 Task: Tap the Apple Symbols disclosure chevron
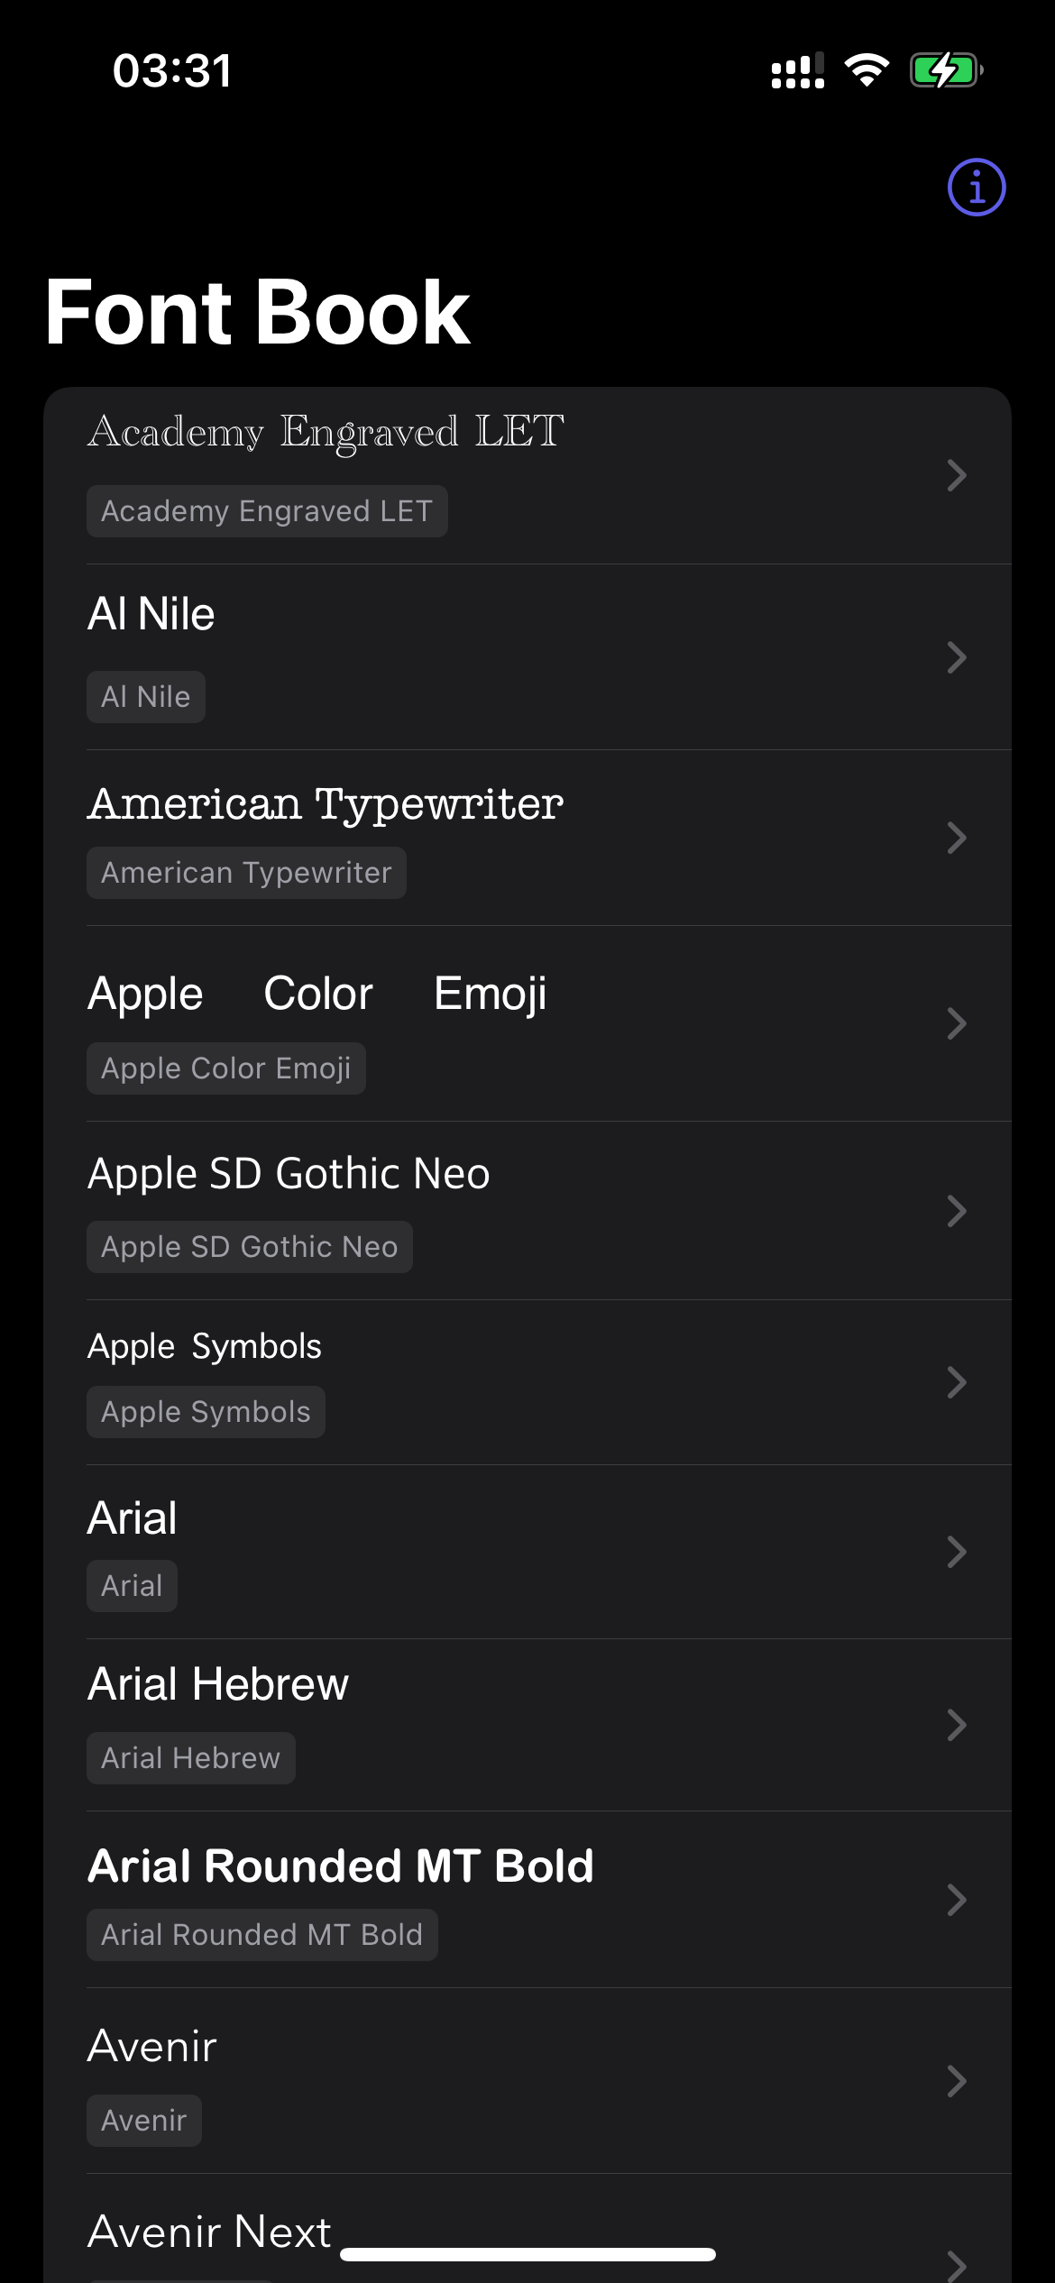coord(957,1382)
